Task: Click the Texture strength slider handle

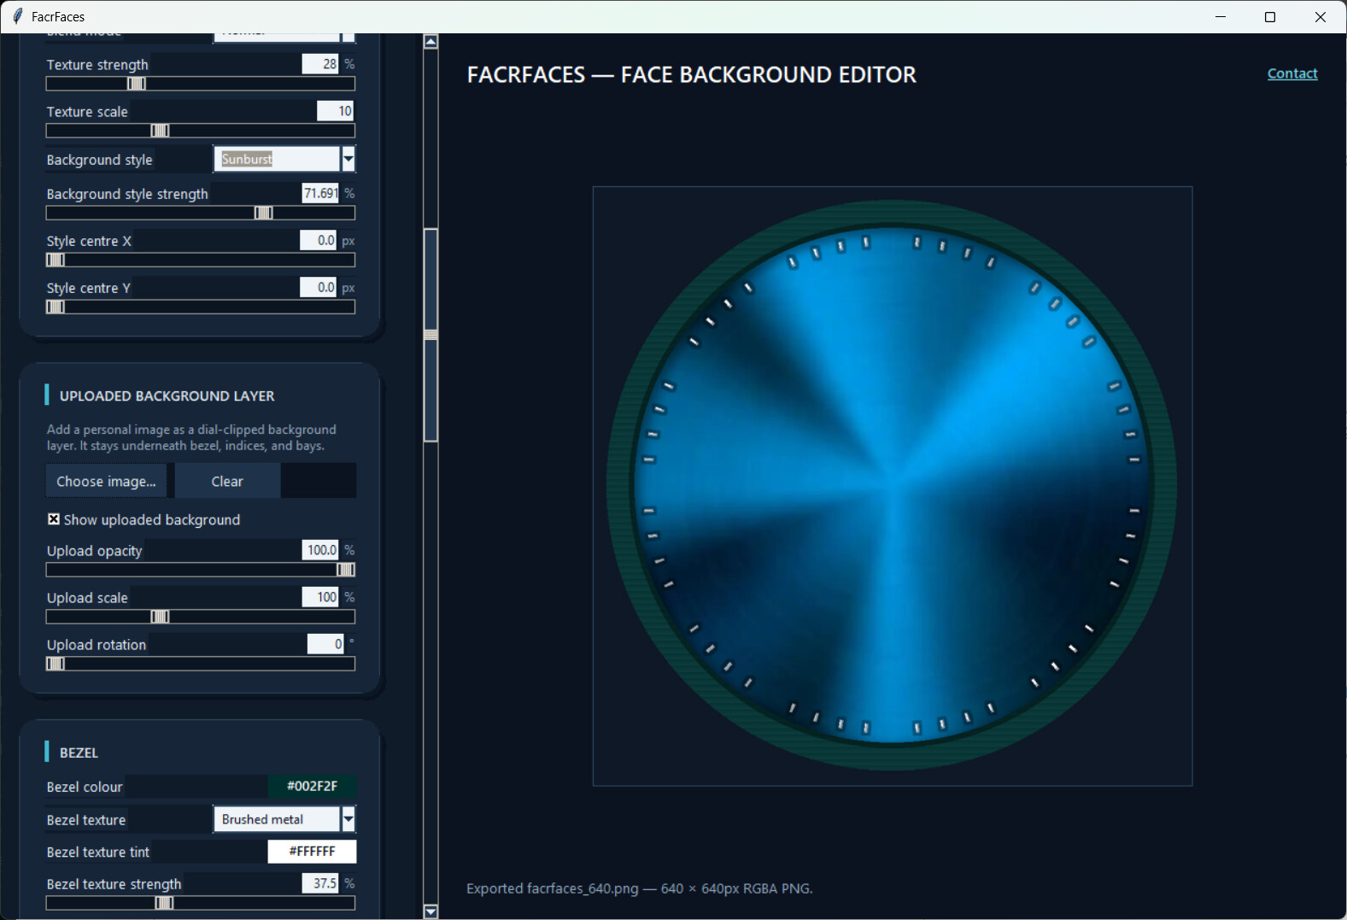Action: (x=137, y=84)
